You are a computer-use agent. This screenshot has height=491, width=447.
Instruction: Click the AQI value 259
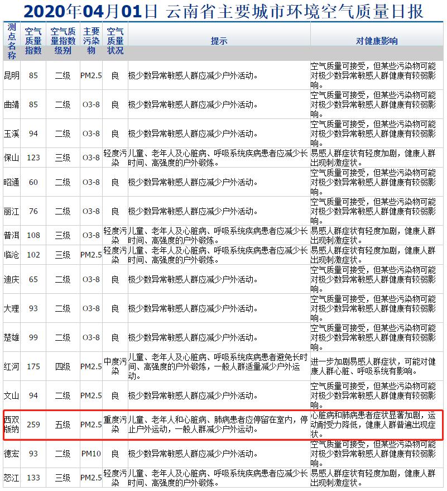(33, 425)
